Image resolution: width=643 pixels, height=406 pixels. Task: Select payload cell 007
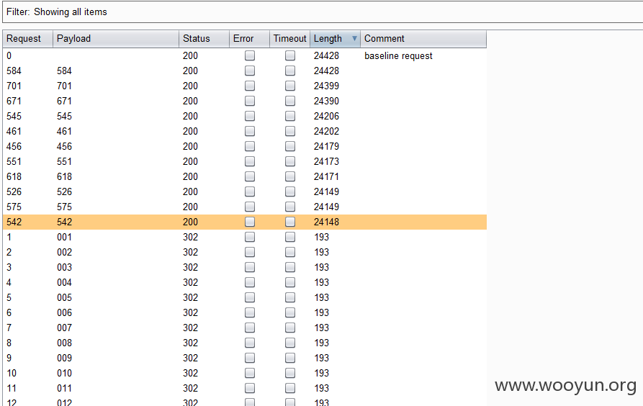tap(64, 328)
